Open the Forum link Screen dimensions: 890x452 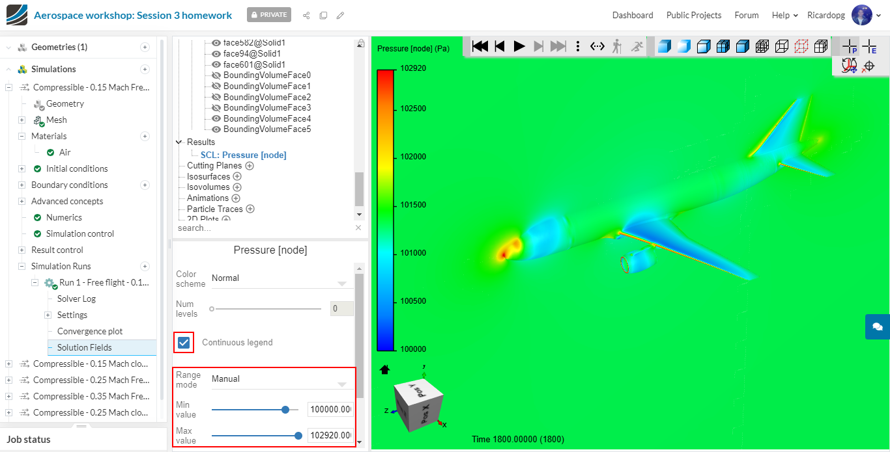pos(747,15)
